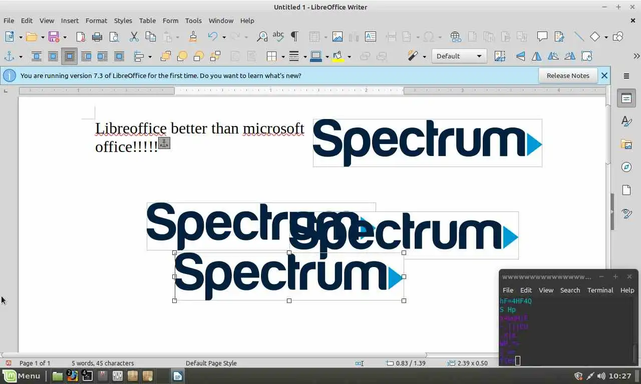Enable Parallel wrap
The height and width of the screenshot is (384, 641).
coord(53,56)
